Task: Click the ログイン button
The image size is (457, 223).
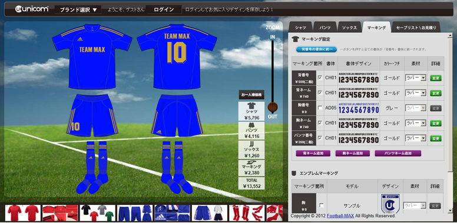Action: (x=164, y=9)
